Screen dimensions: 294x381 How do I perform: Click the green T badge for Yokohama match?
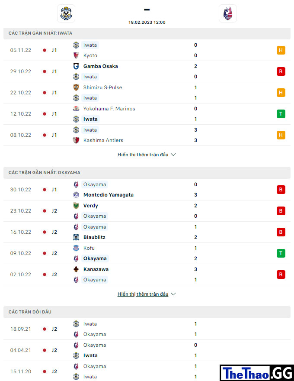tap(281, 114)
